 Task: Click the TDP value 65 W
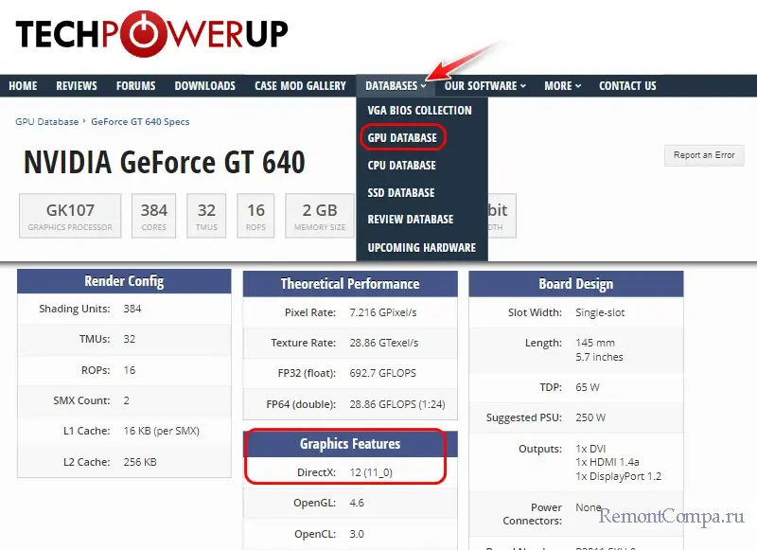coord(588,387)
